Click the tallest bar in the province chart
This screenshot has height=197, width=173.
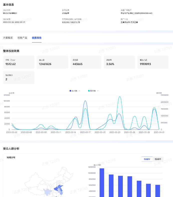click(x=102, y=183)
